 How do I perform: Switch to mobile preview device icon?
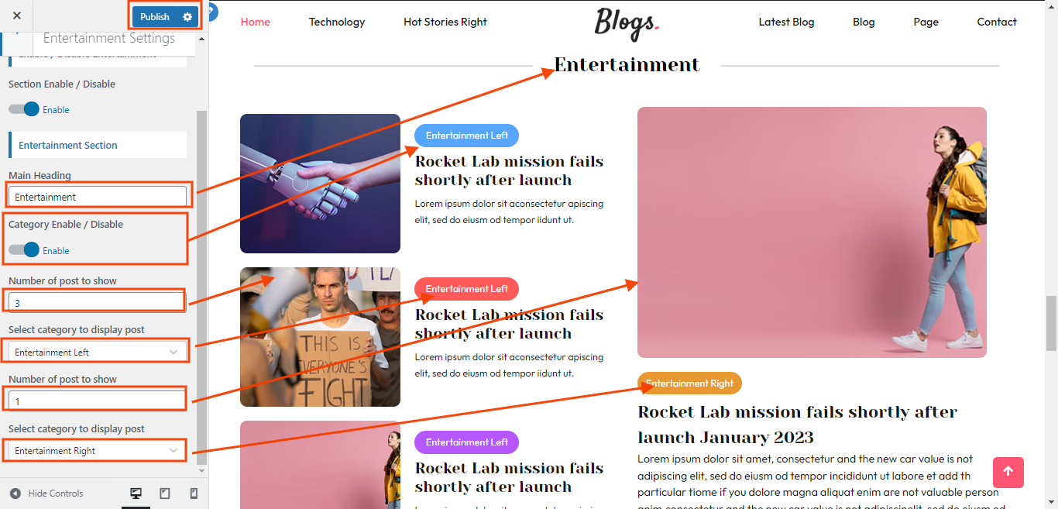coord(194,494)
